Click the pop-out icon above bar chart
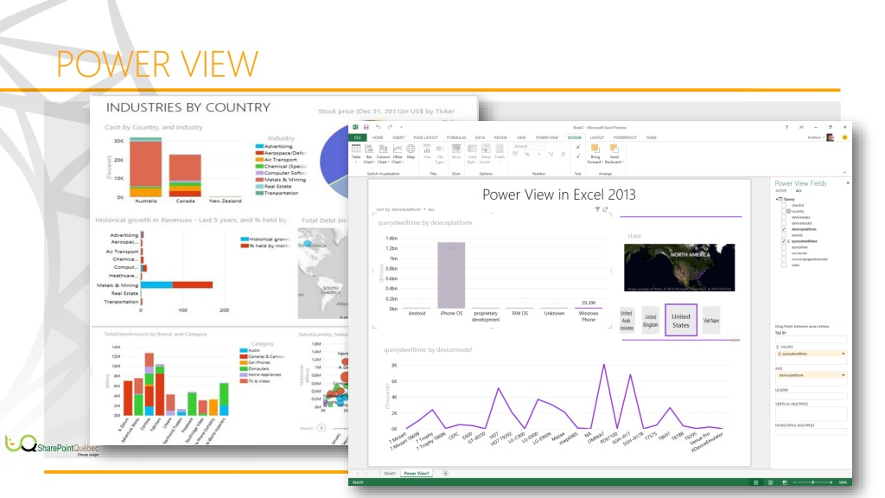The height and width of the screenshot is (498, 885). point(605,209)
